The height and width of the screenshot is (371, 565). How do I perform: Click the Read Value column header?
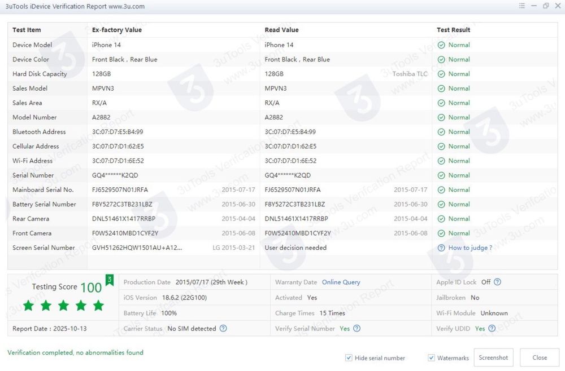pos(281,30)
